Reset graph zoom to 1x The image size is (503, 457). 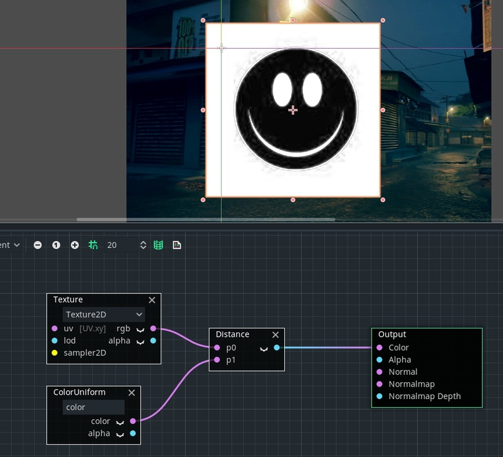pos(56,245)
